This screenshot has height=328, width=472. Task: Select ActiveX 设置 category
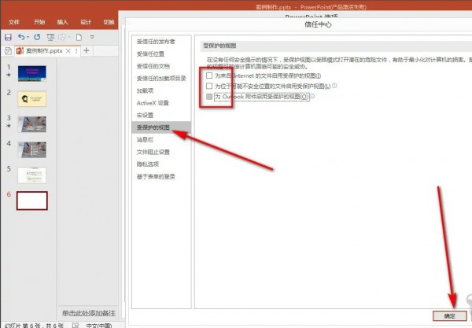[x=153, y=103]
